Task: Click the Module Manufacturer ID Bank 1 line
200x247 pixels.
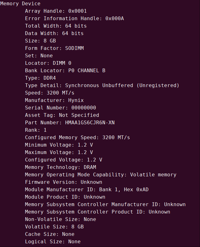Action: (x=87, y=189)
